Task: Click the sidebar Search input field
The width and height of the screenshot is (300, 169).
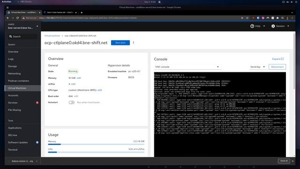Action: (x=22, y=37)
